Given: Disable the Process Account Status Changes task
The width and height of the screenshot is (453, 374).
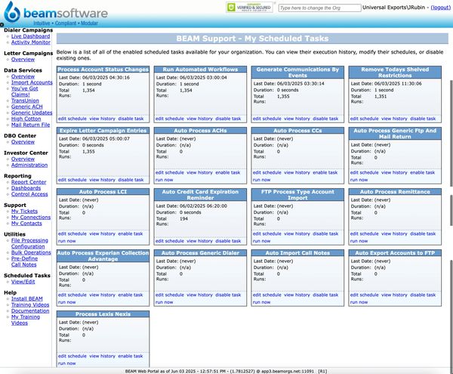Looking at the screenshot, I should click(131, 119).
